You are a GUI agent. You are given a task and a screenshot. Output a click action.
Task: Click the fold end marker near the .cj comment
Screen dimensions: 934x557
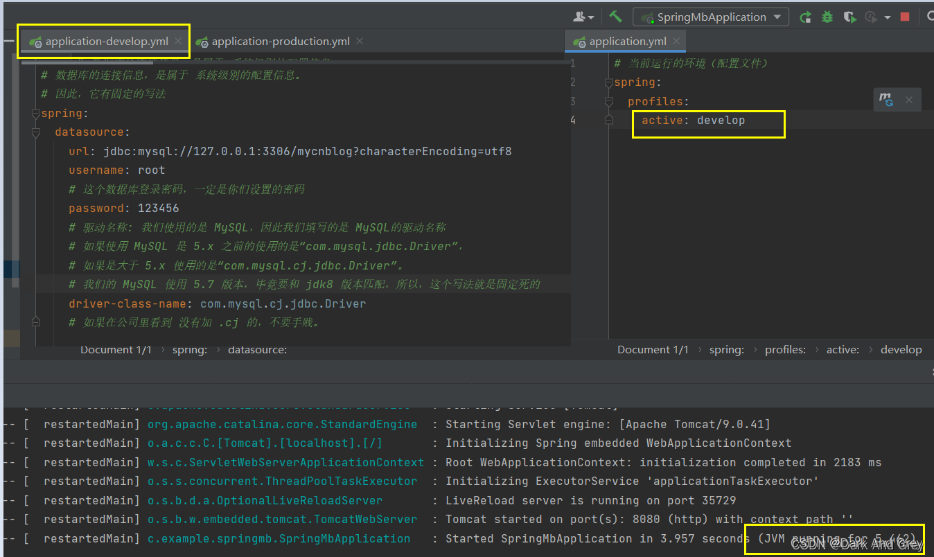[36, 322]
